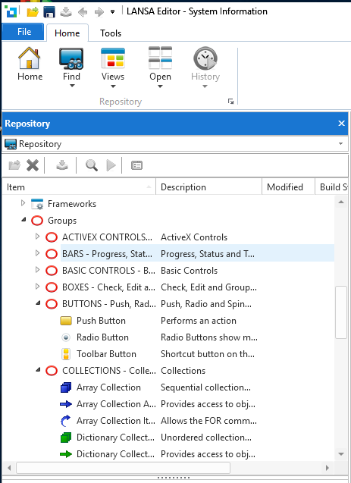Collapse the BUTTONS group node
Screen dimensions: 351x483
[38, 303]
